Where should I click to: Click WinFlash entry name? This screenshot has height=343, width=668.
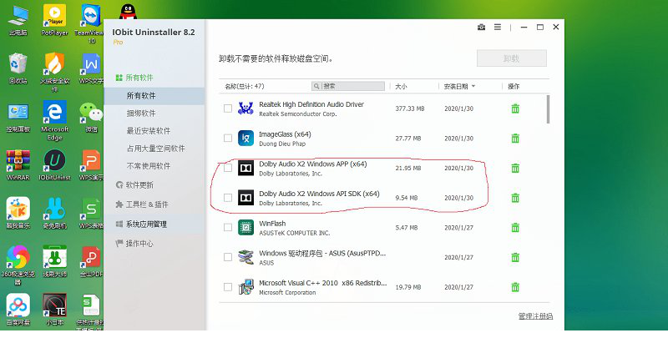pyautogui.click(x=272, y=224)
